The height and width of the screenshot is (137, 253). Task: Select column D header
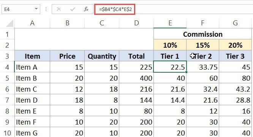click(136, 23)
